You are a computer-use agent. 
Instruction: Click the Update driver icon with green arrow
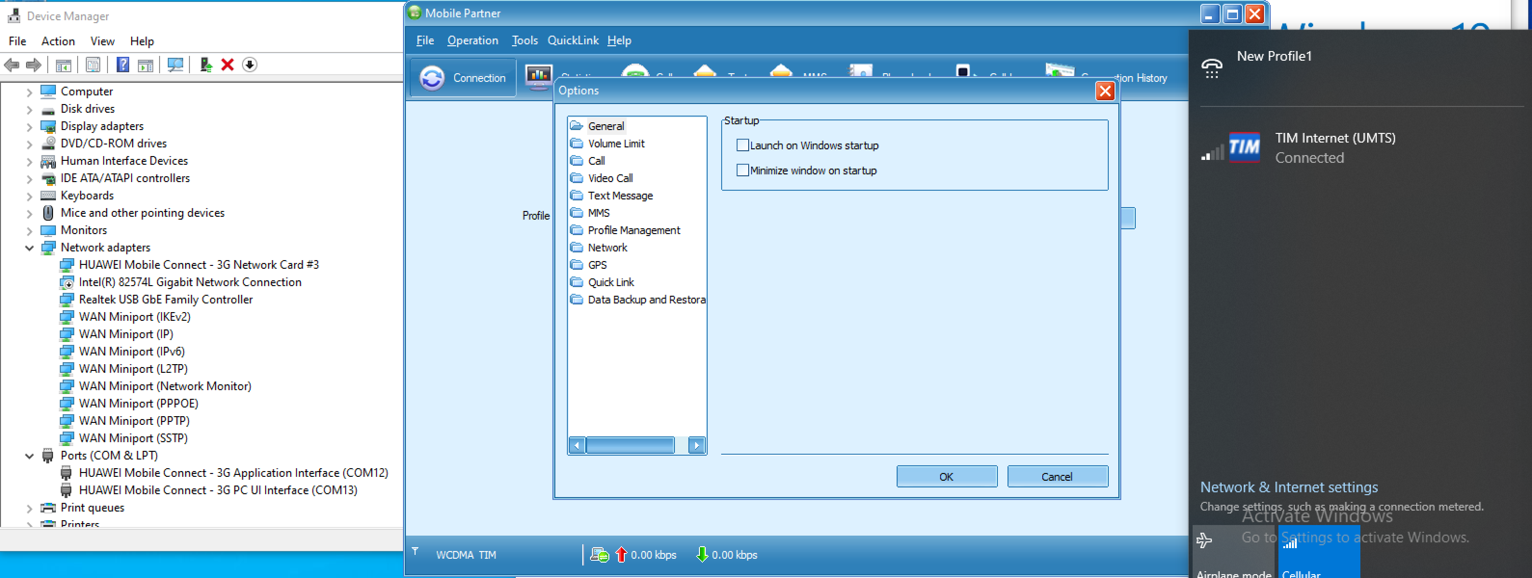pos(206,65)
